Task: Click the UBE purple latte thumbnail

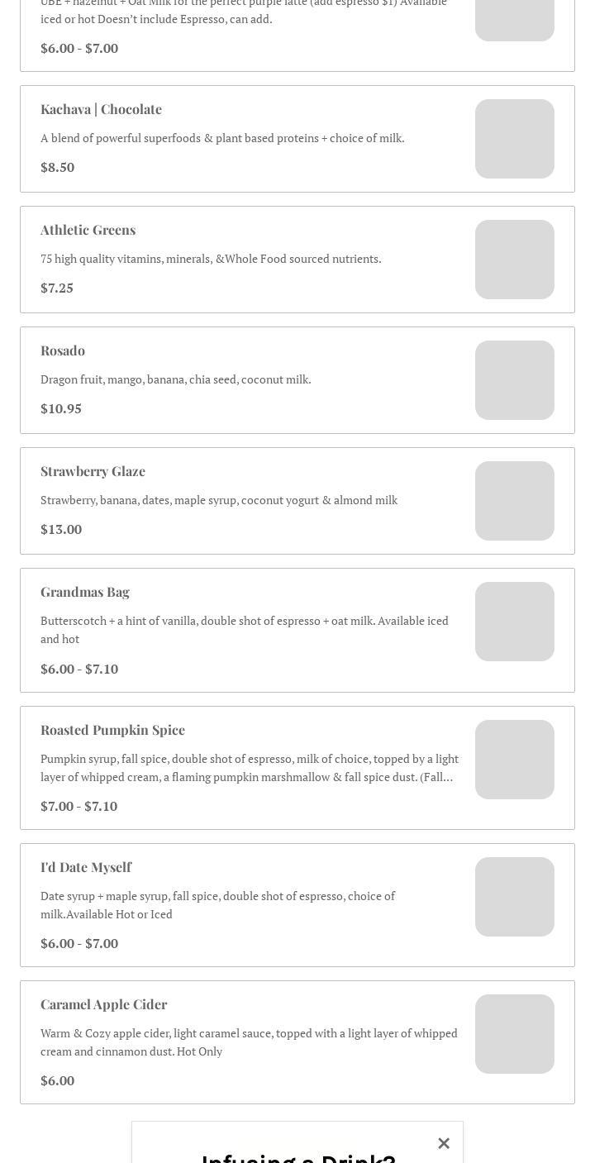Action: (x=514, y=18)
